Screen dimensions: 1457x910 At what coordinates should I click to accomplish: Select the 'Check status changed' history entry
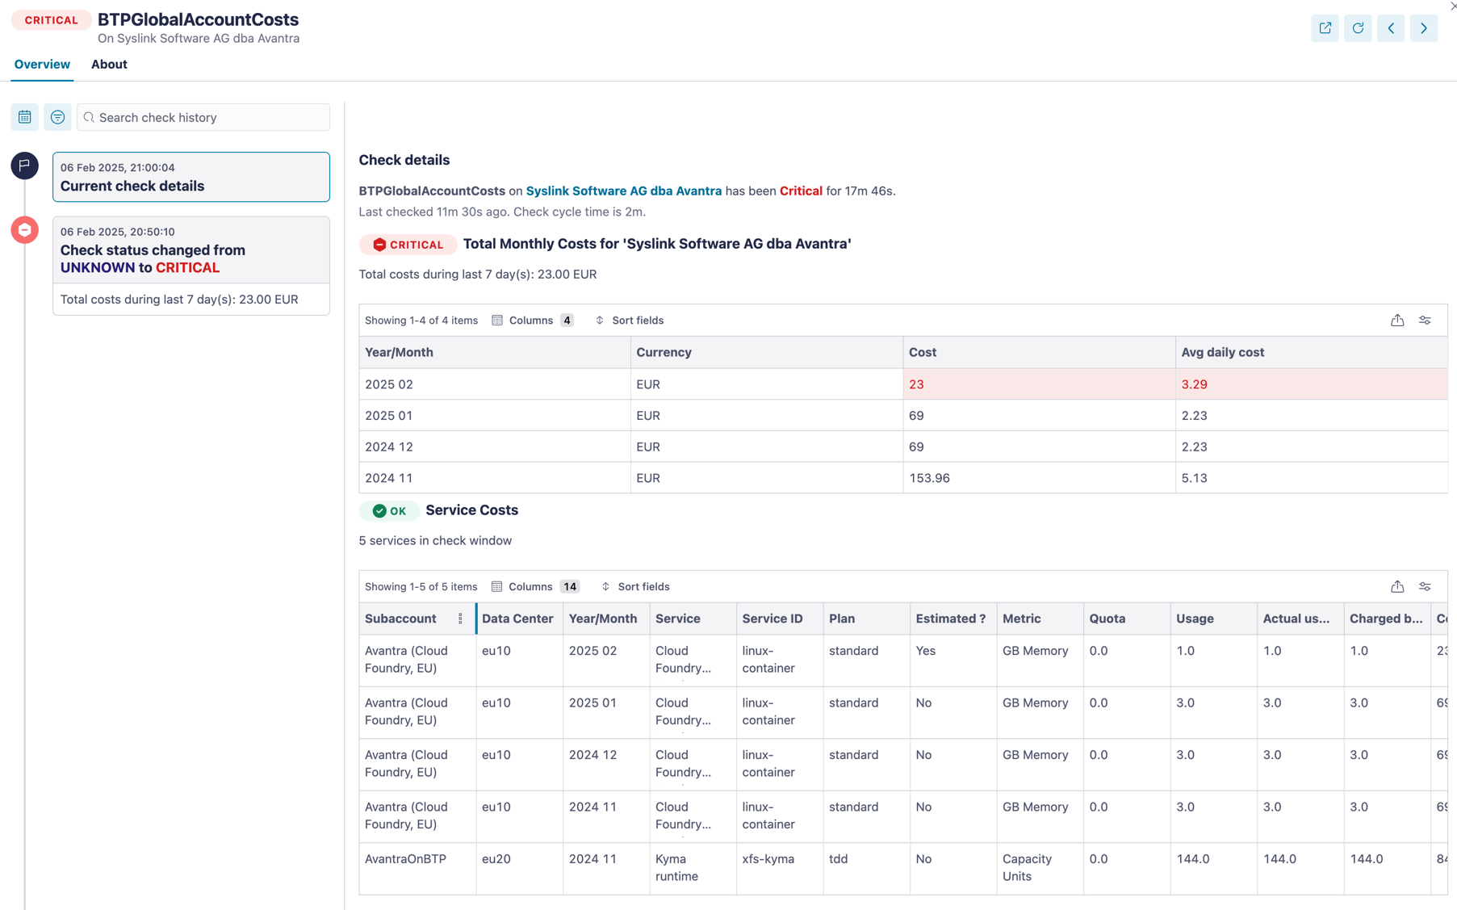[190, 258]
